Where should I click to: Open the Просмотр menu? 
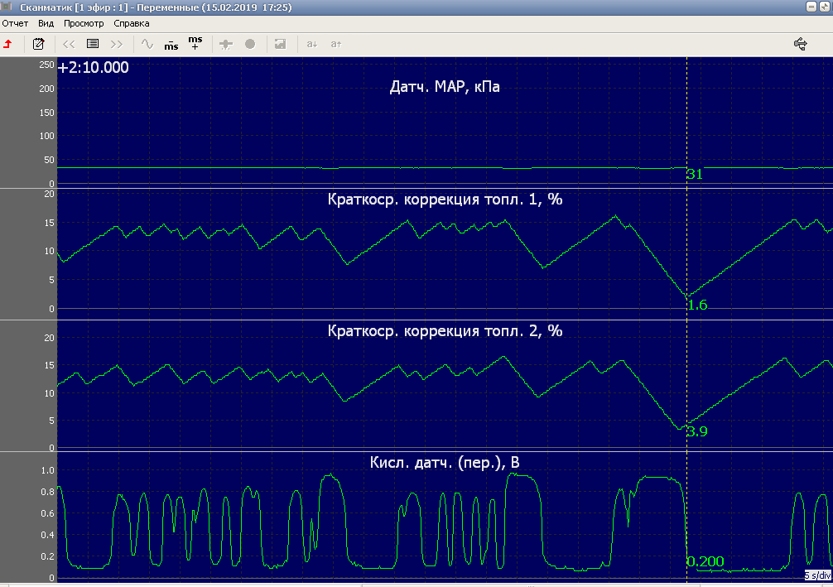click(x=83, y=23)
